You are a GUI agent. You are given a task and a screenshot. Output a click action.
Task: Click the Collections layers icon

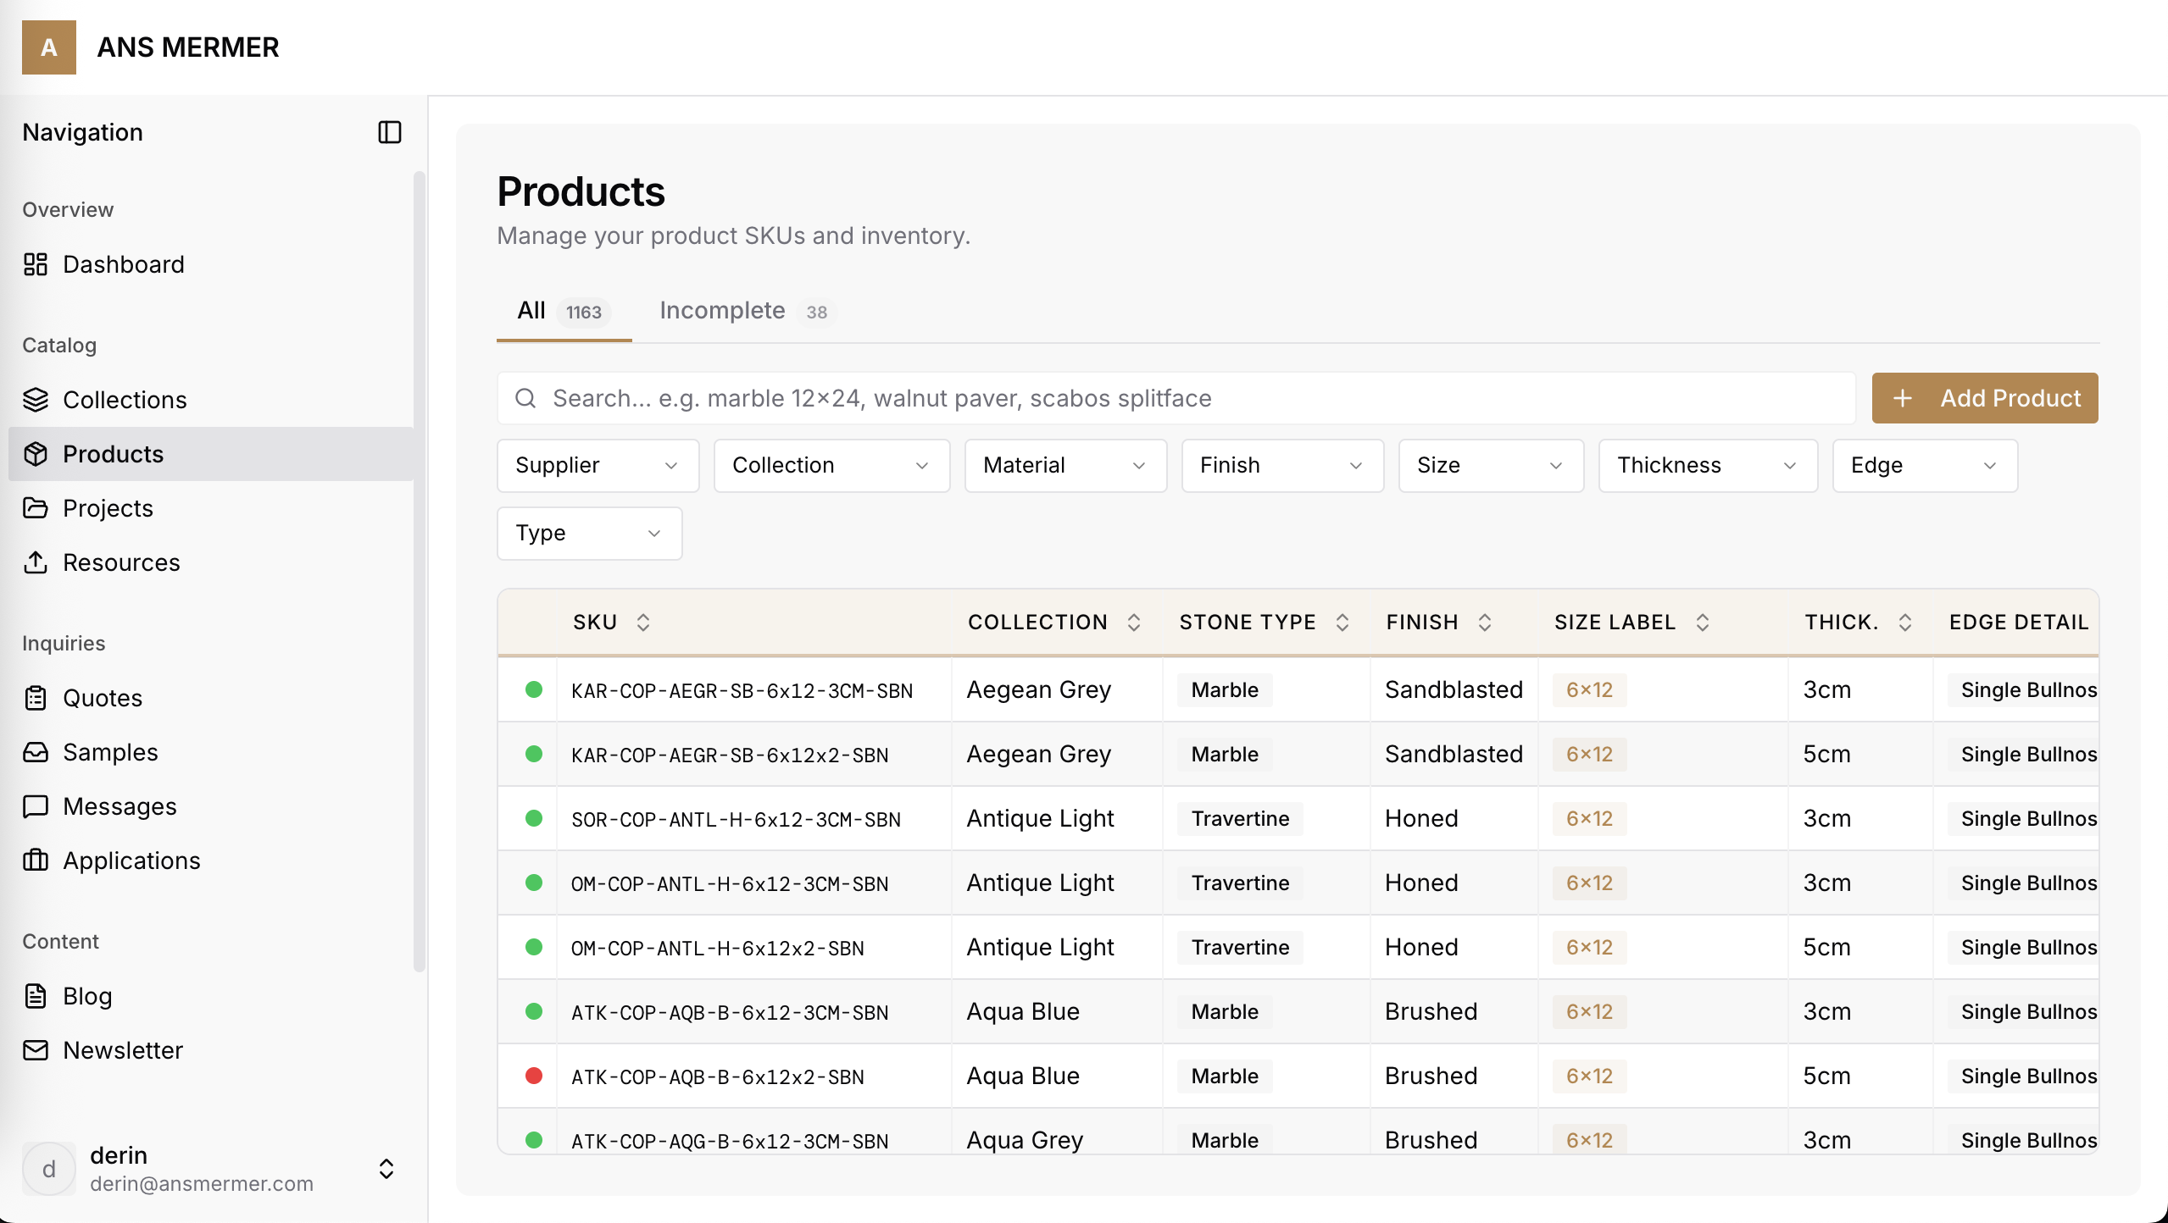coord(36,400)
